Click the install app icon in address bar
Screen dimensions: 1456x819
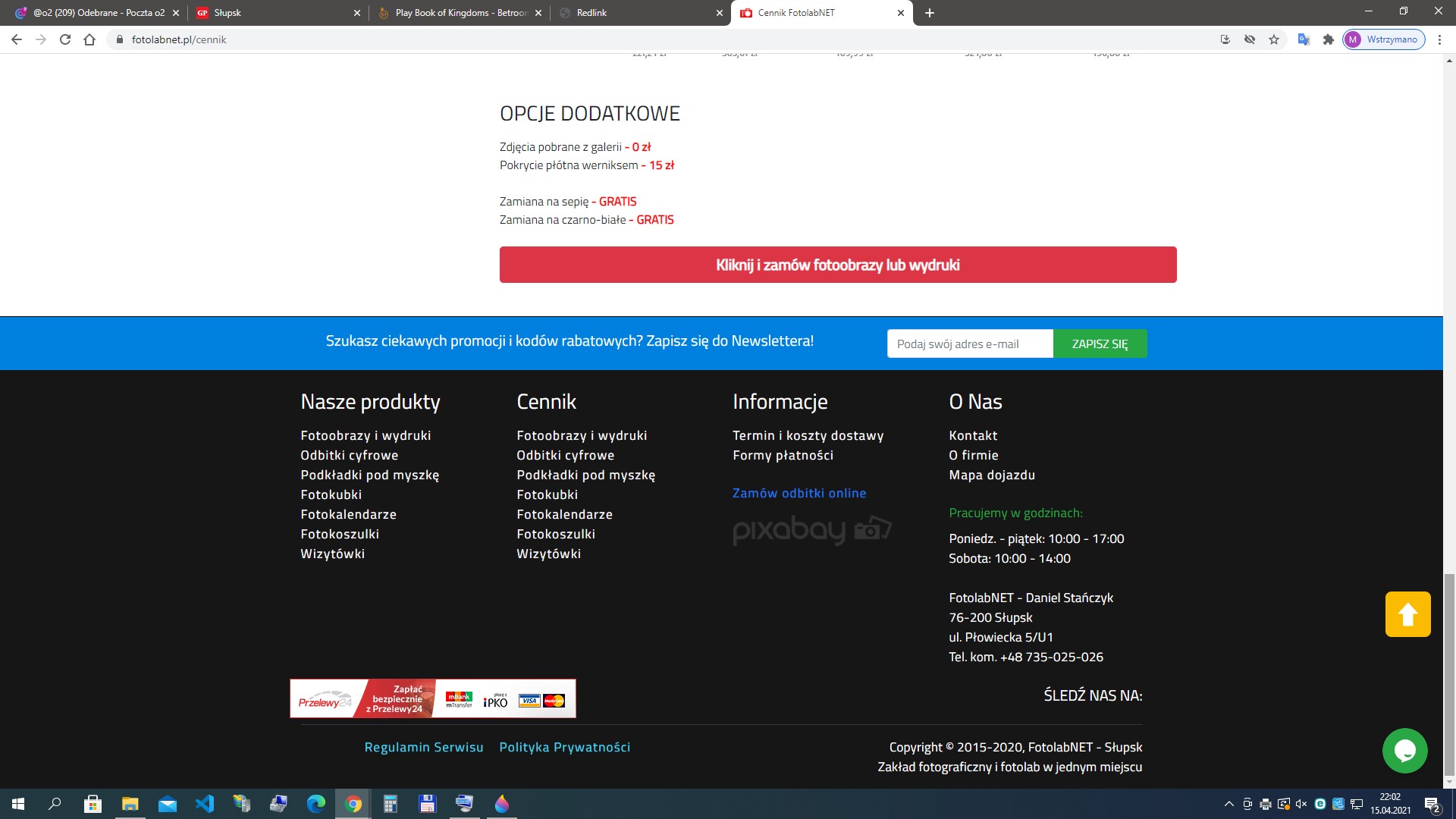pyautogui.click(x=1225, y=39)
